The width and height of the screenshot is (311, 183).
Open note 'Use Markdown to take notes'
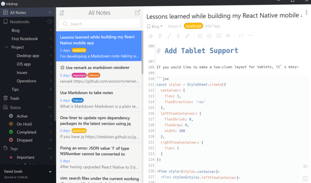(x=99, y=99)
